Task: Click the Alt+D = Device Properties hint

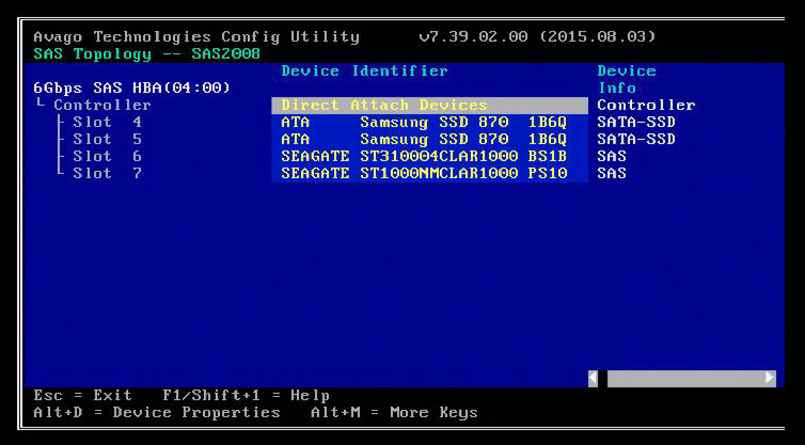Action: click(157, 412)
